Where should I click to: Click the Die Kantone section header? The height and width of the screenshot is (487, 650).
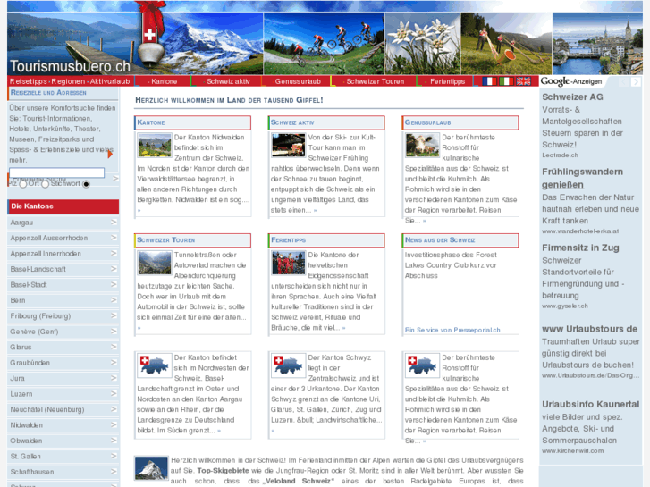tap(63, 206)
